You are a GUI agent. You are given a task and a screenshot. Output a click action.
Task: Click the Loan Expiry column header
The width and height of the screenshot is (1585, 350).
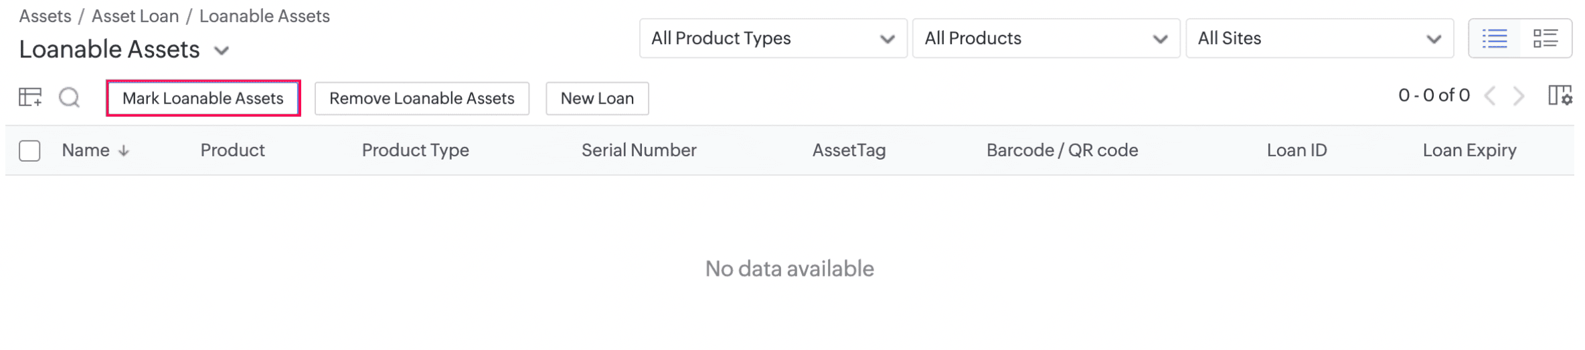pyautogui.click(x=1469, y=150)
